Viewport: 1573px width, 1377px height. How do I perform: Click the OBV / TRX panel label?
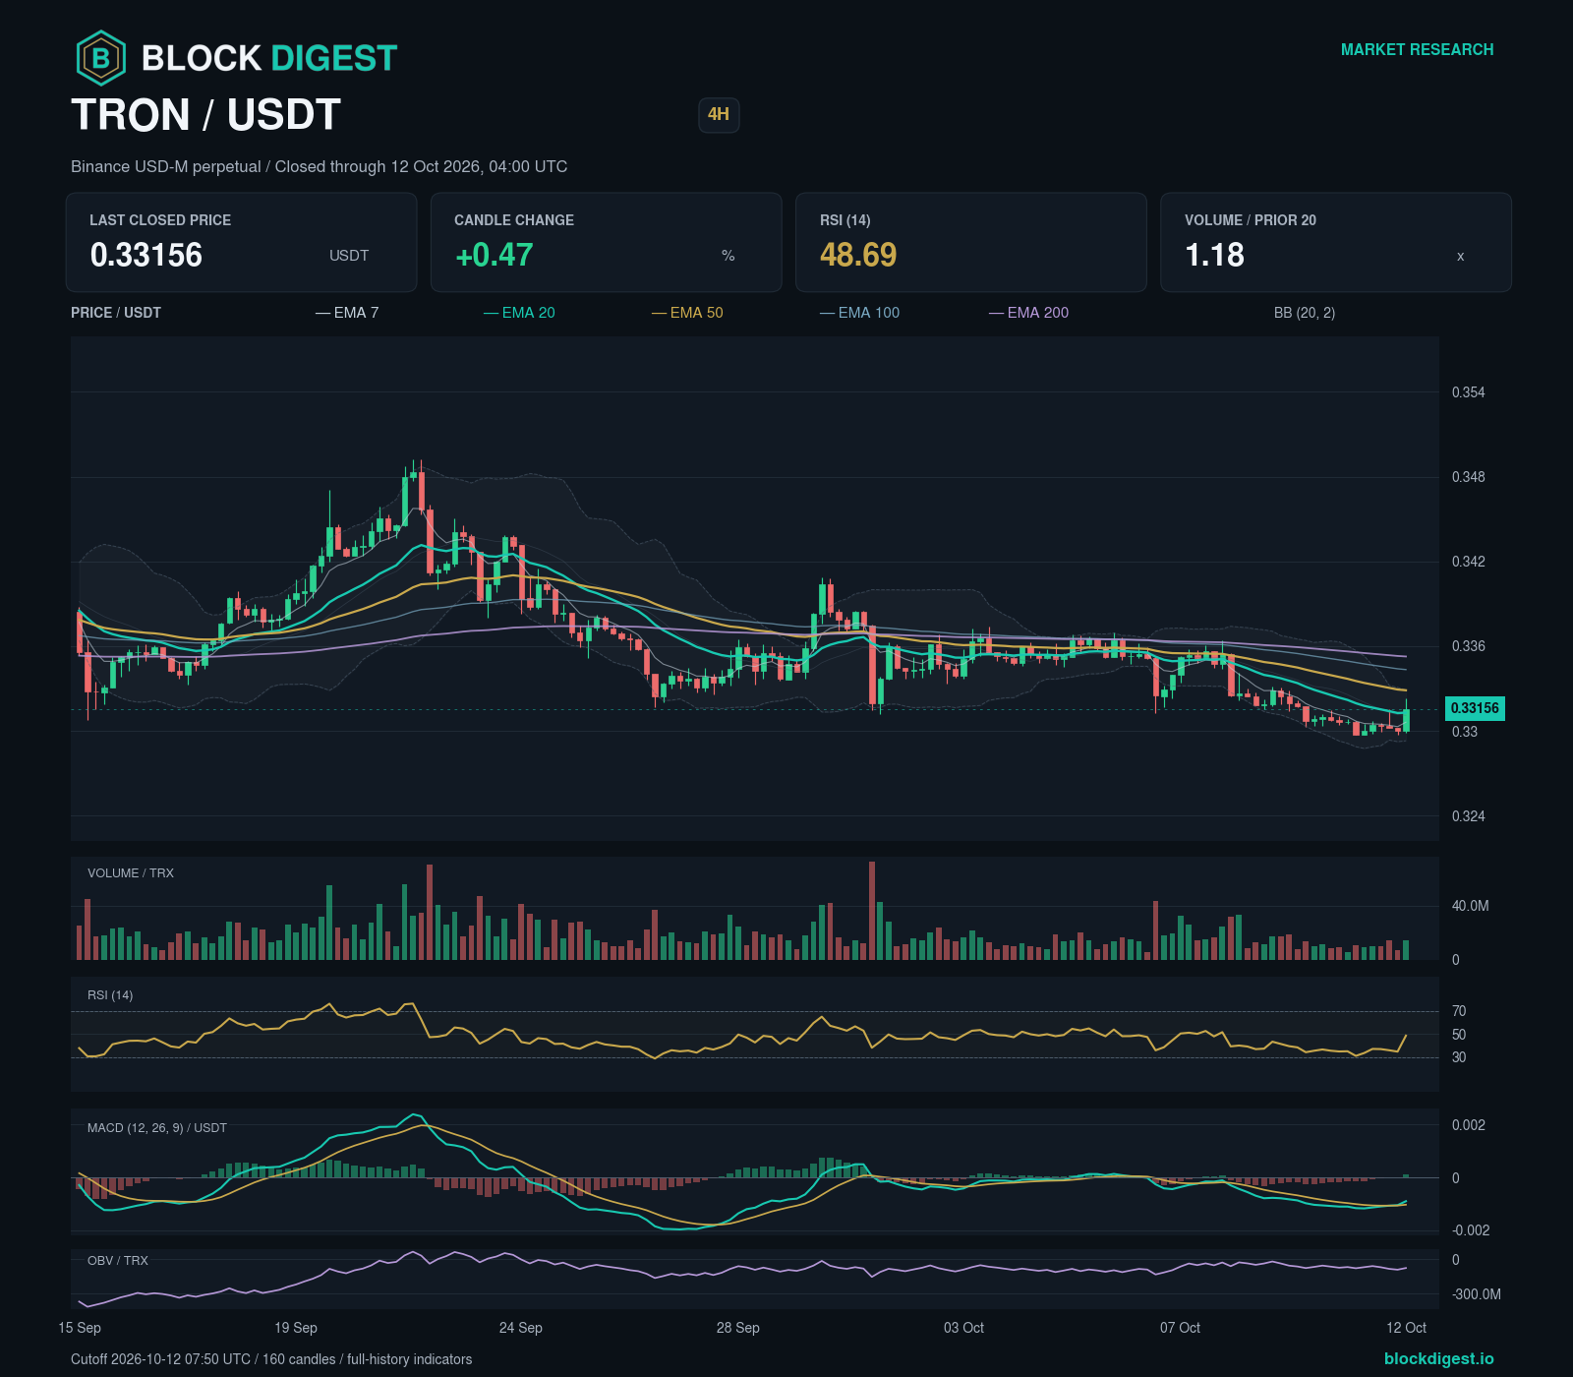pos(118,1261)
